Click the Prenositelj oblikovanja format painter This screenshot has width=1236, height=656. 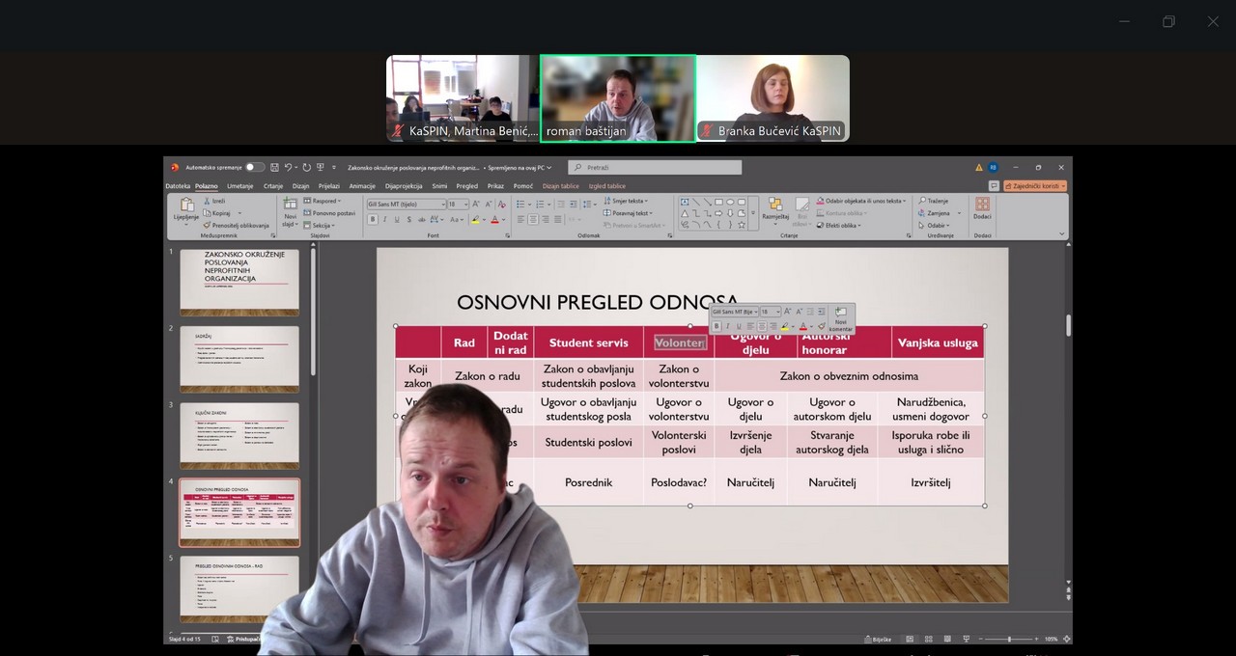[237, 226]
